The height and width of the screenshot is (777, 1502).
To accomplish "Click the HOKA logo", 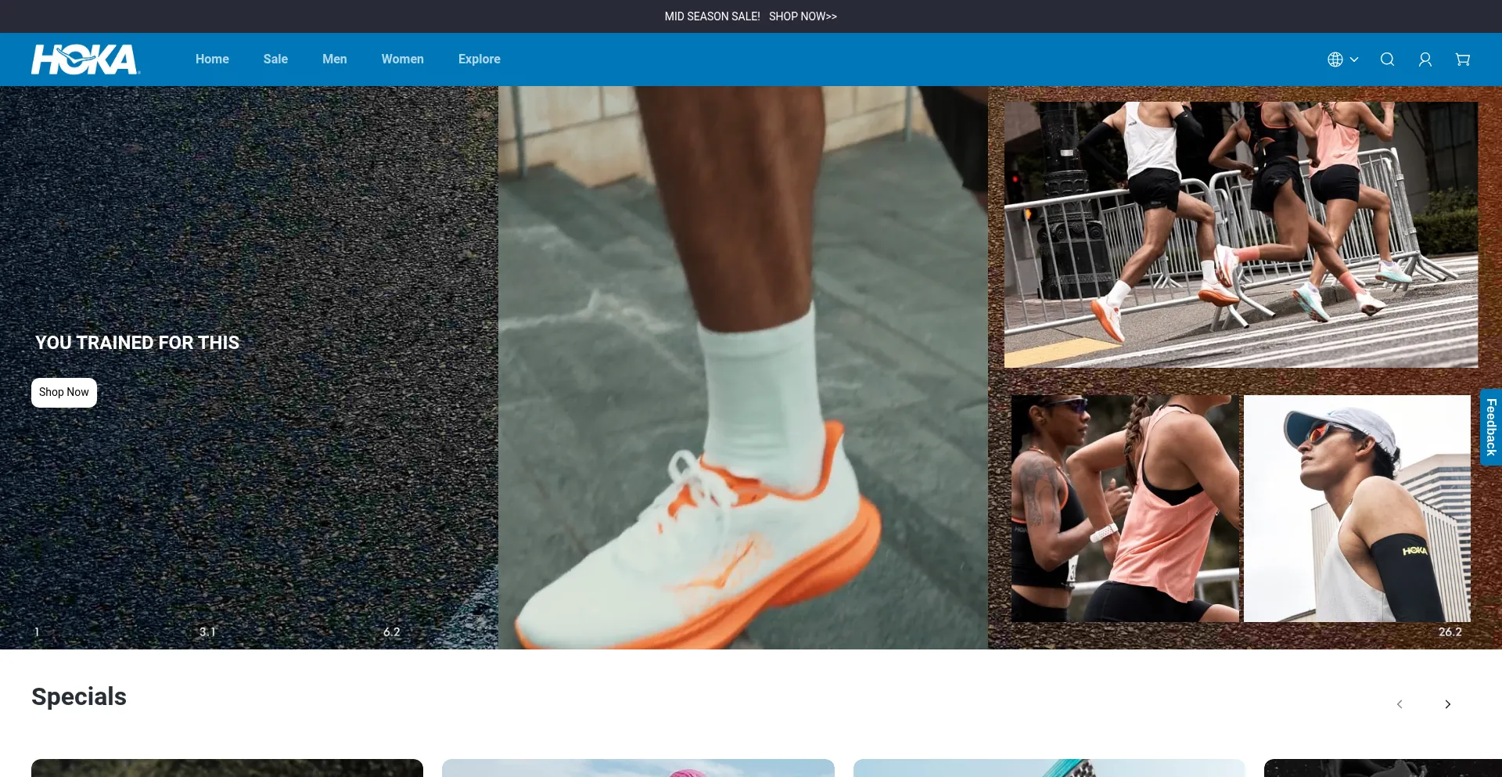I will (85, 59).
